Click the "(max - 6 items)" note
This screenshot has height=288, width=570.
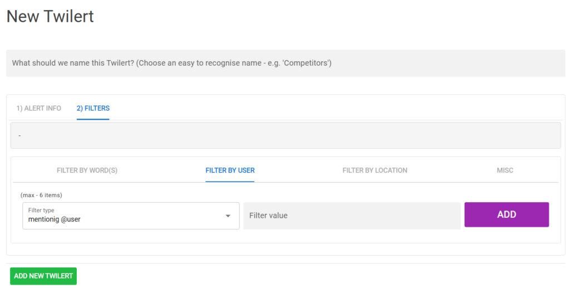(x=41, y=195)
